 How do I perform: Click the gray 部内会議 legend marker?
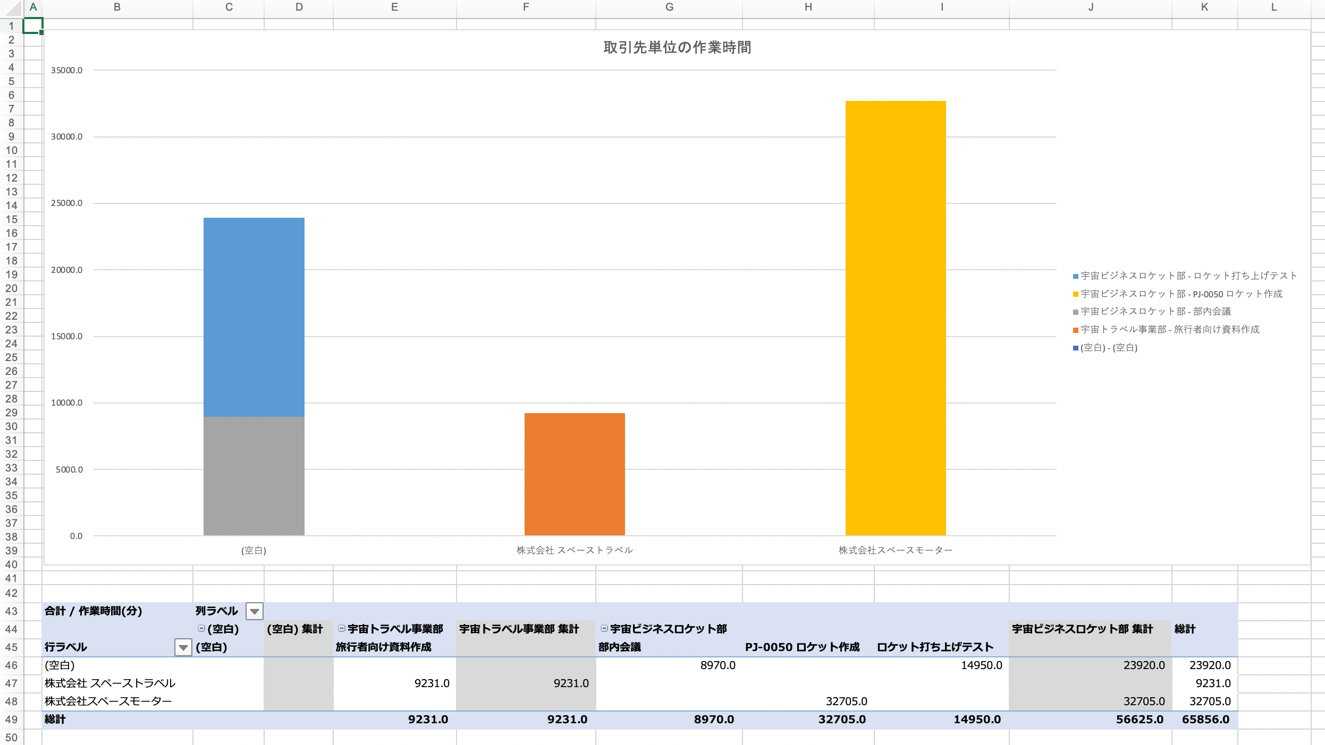point(1076,312)
